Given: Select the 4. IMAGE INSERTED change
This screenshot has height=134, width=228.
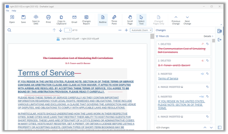Looking at the screenshot, I should [x=183, y=88].
